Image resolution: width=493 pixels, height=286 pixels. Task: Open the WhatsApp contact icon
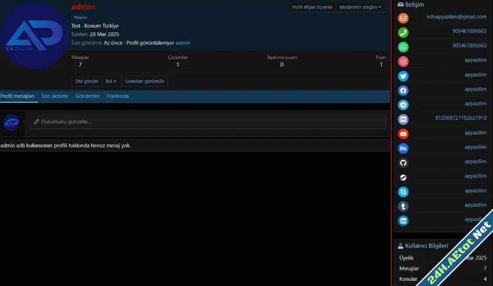pyautogui.click(x=403, y=47)
